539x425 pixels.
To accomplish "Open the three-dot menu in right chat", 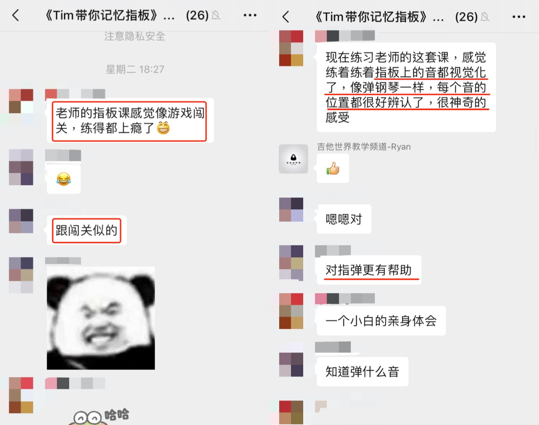I will pos(519,17).
